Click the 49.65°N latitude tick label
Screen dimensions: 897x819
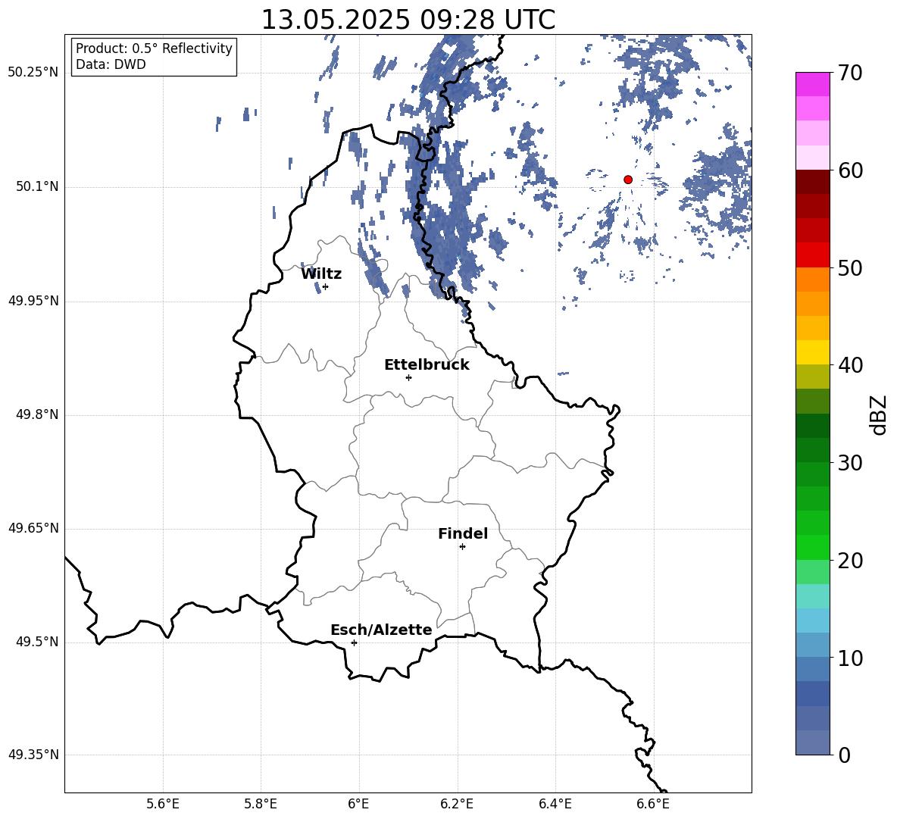pyautogui.click(x=33, y=528)
